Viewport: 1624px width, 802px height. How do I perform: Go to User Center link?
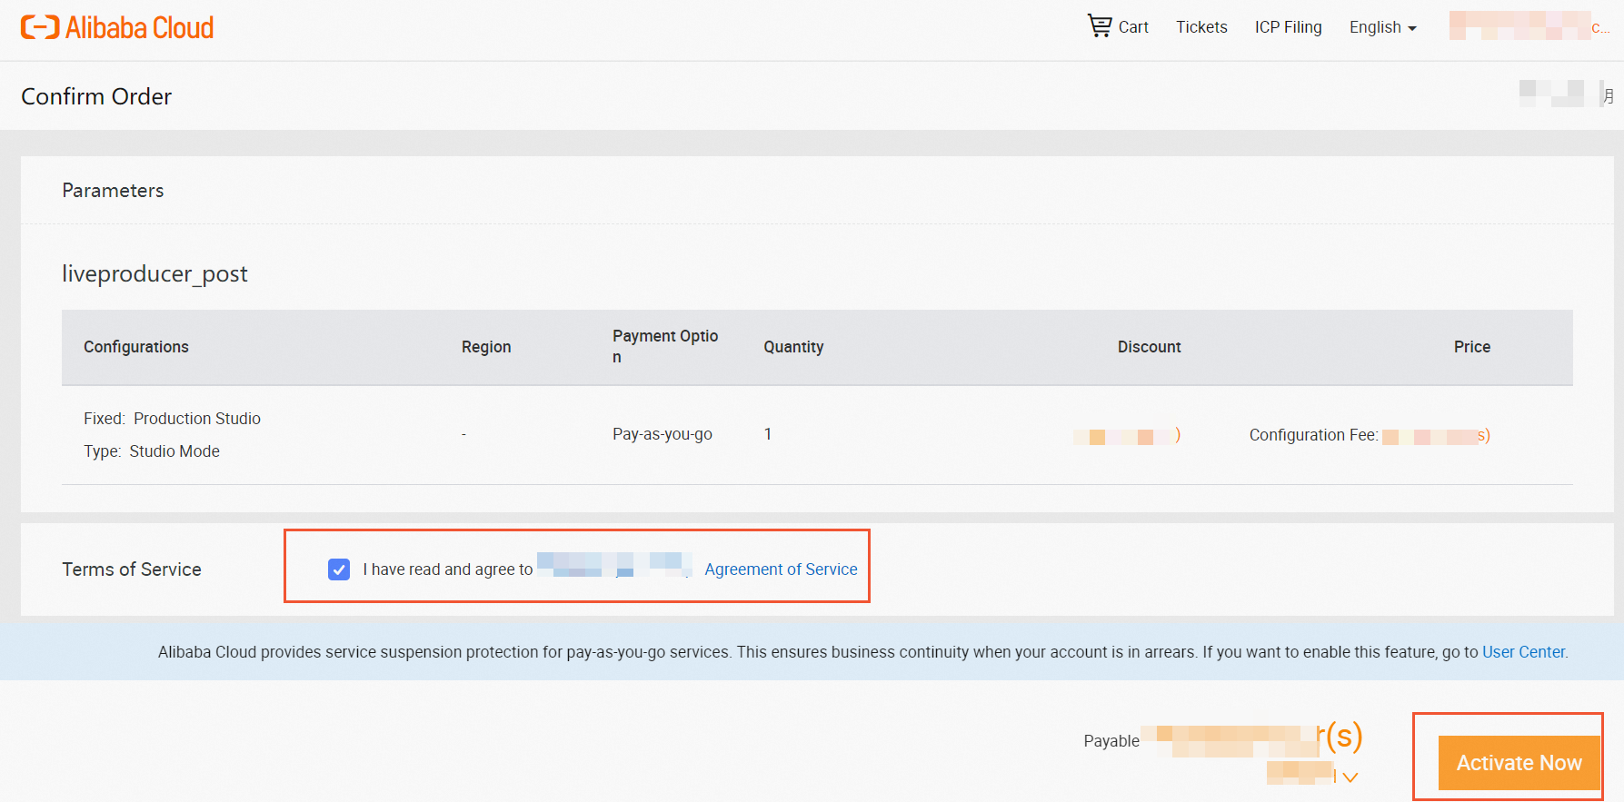(1523, 652)
